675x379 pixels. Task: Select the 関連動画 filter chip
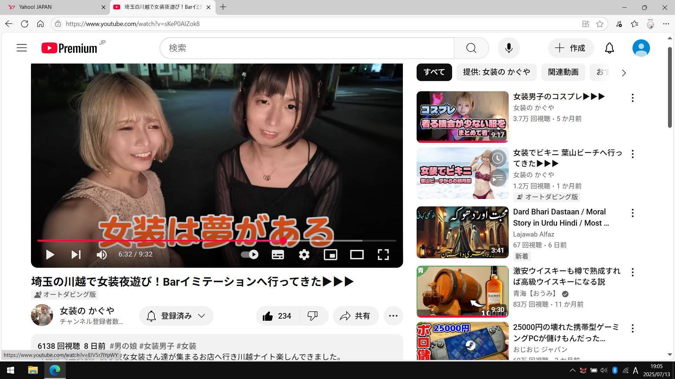click(x=563, y=72)
